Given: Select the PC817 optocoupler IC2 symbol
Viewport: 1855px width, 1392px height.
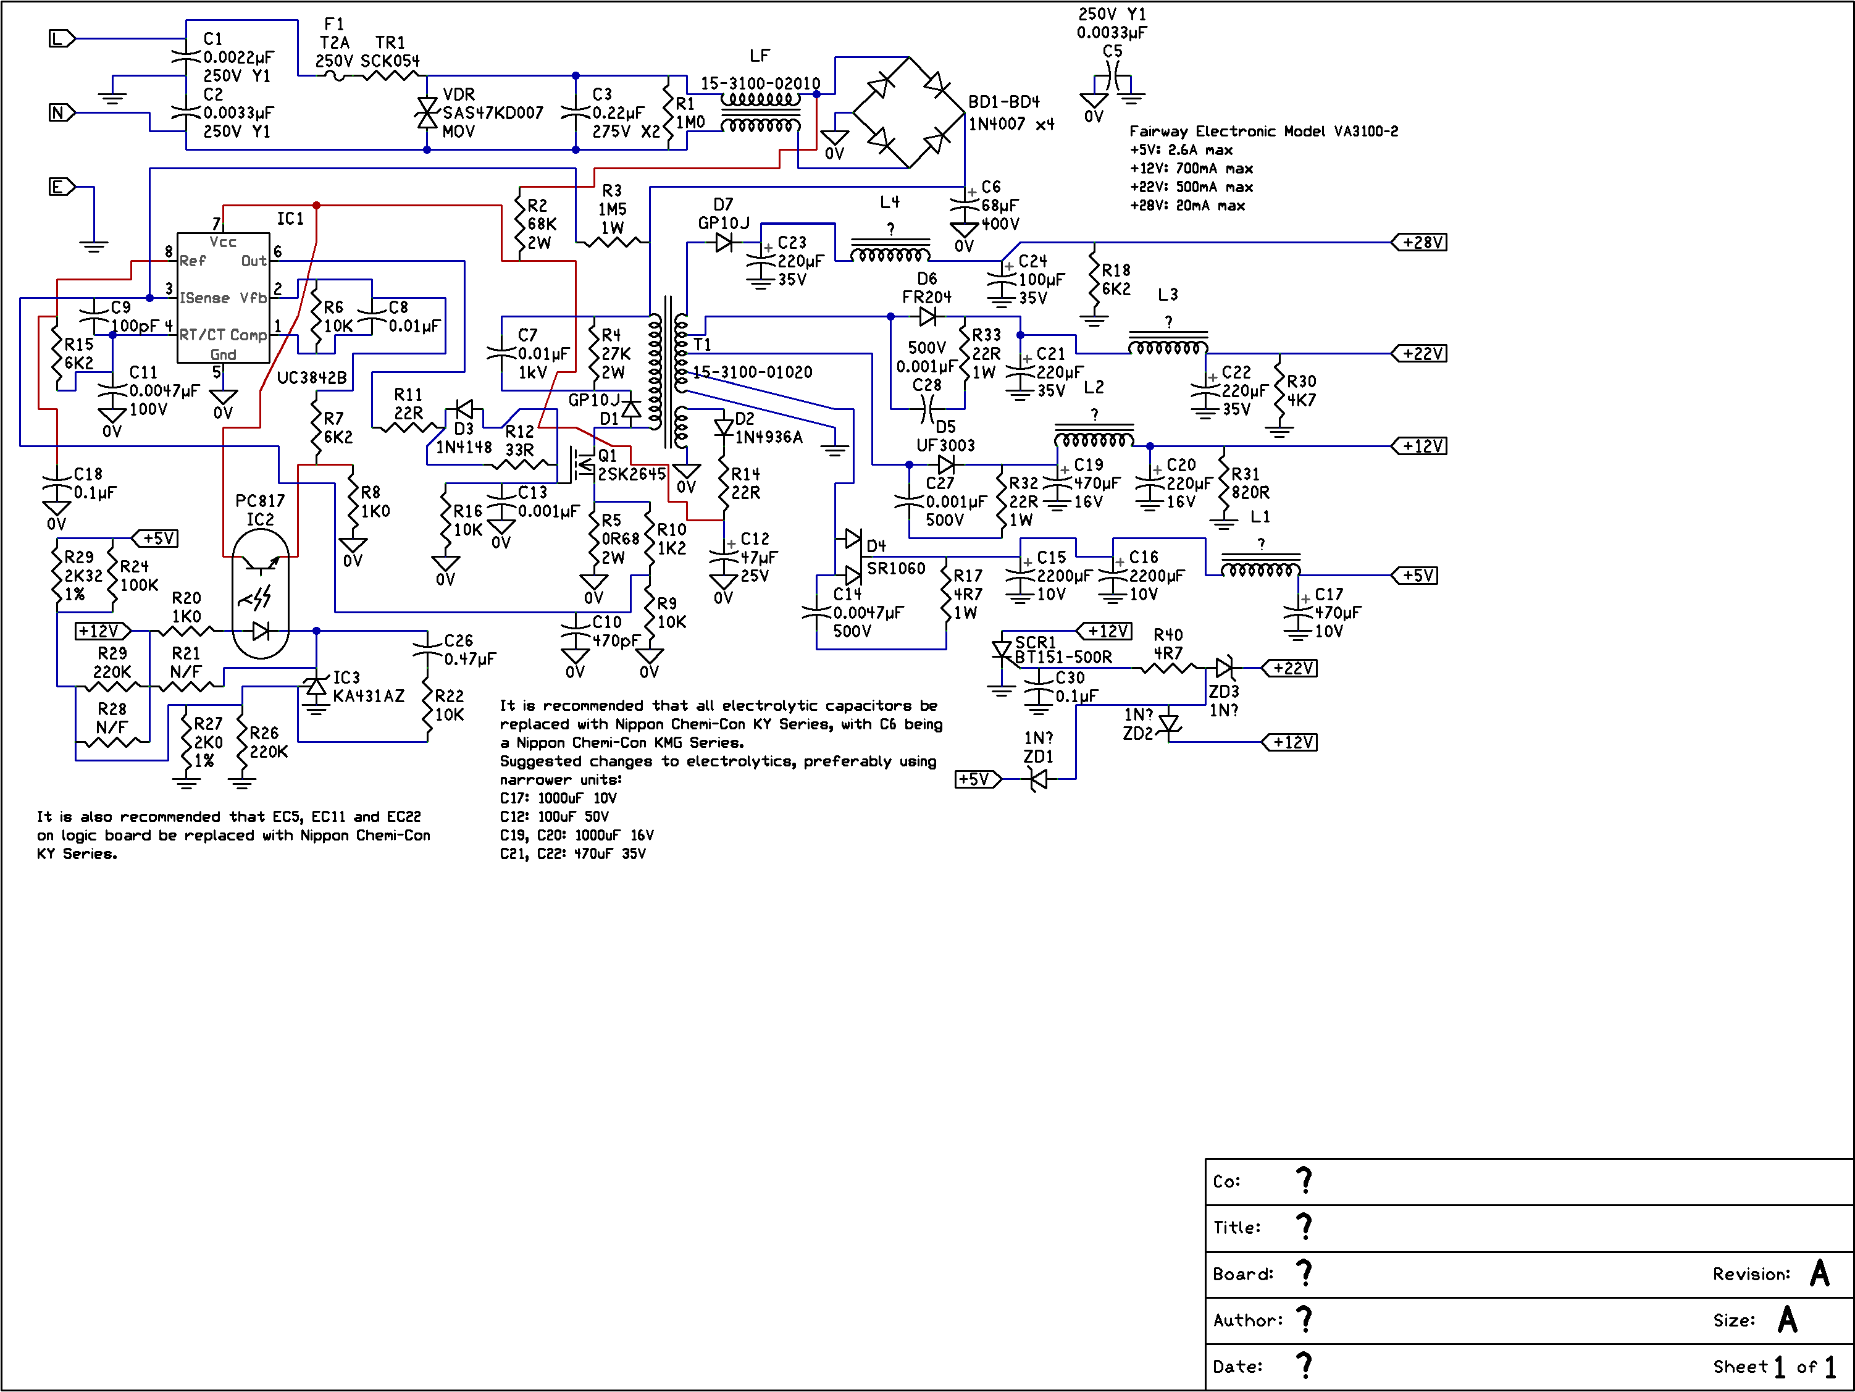Looking at the screenshot, I should (261, 593).
